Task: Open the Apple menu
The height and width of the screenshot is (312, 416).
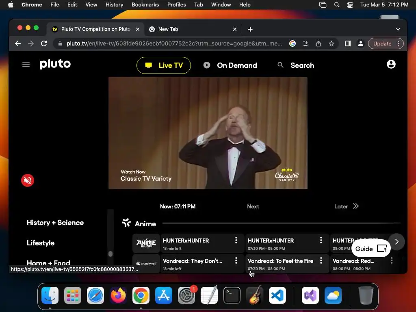Action: point(11,4)
